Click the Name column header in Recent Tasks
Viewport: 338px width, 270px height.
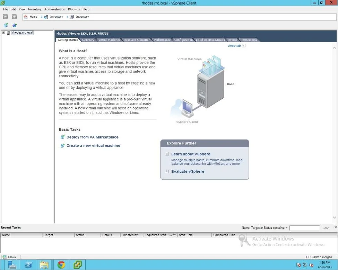(x=21, y=235)
